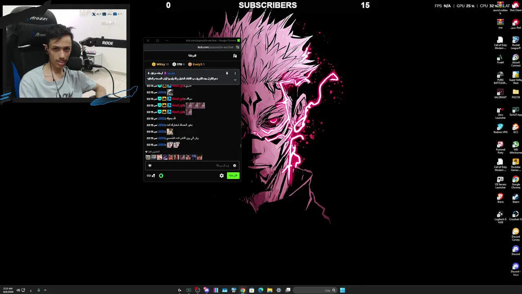Open chat settings gear in Kick chat
The width and height of the screenshot is (522, 294).
[x=221, y=176]
